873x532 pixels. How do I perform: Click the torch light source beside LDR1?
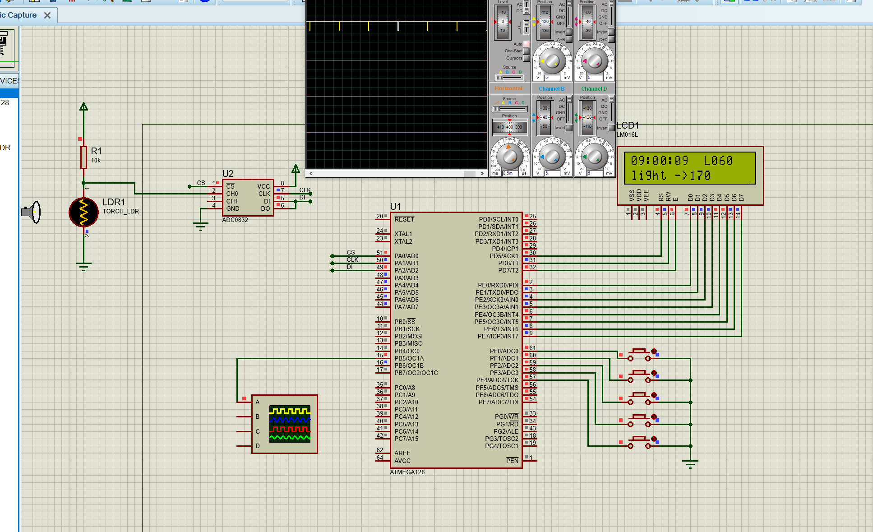(x=31, y=212)
